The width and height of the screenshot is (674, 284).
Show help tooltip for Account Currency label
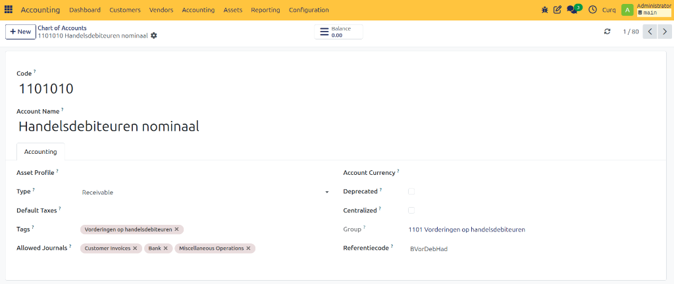point(398,171)
